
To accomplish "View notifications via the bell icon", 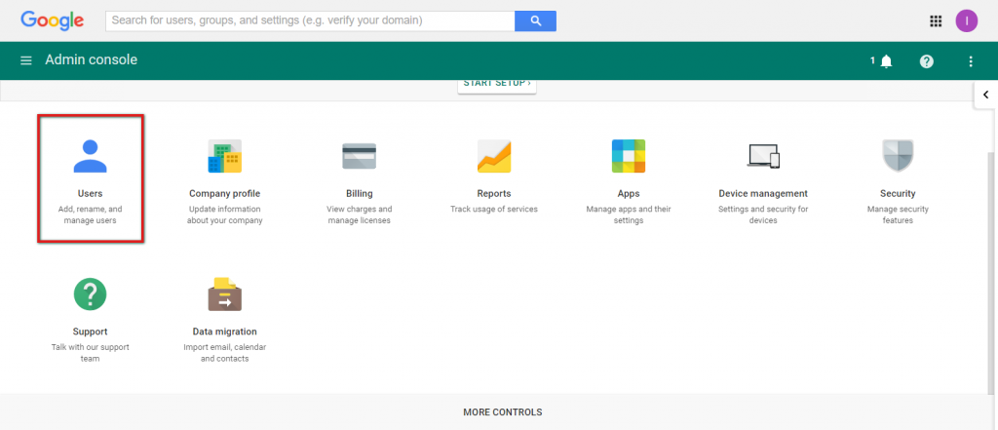I will [x=886, y=61].
